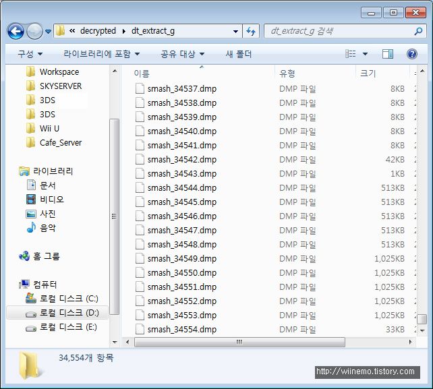Click the search magnifier icon
The height and width of the screenshot is (389, 433).
(x=418, y=31)
